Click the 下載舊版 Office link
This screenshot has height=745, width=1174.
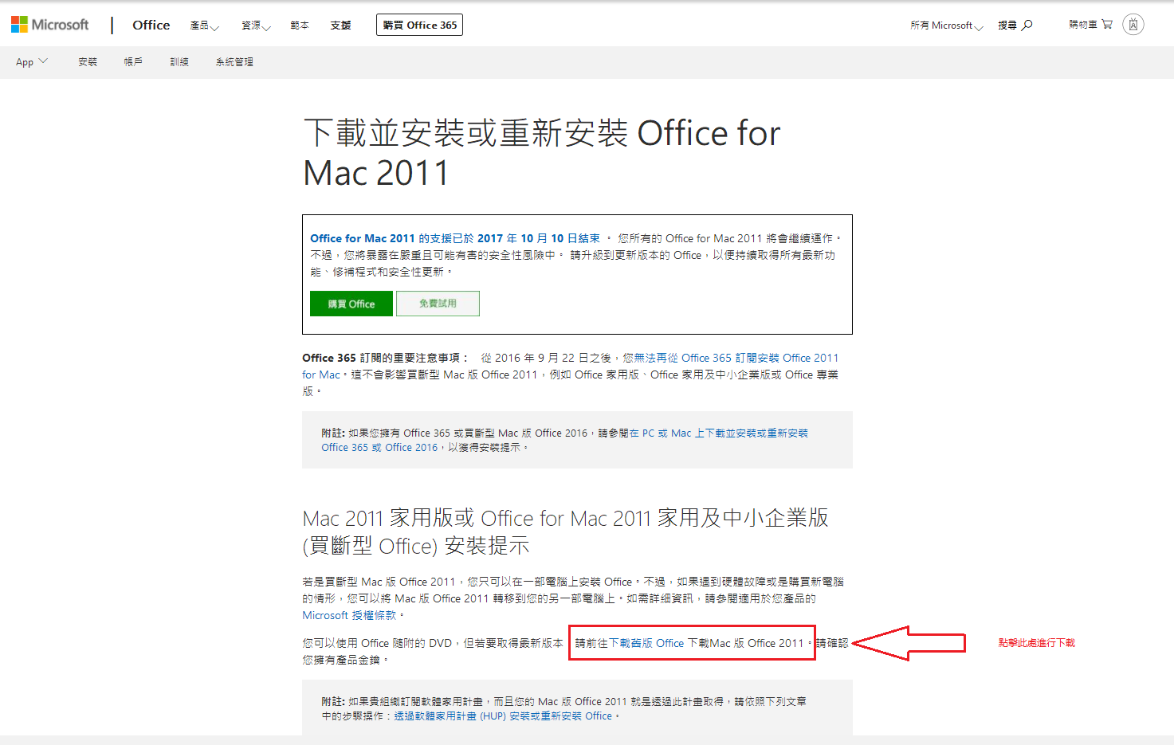(646, 643)
